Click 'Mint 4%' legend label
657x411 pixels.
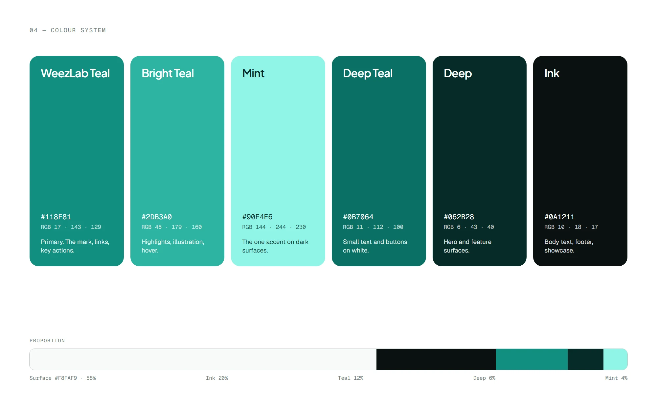click(616, 378)
